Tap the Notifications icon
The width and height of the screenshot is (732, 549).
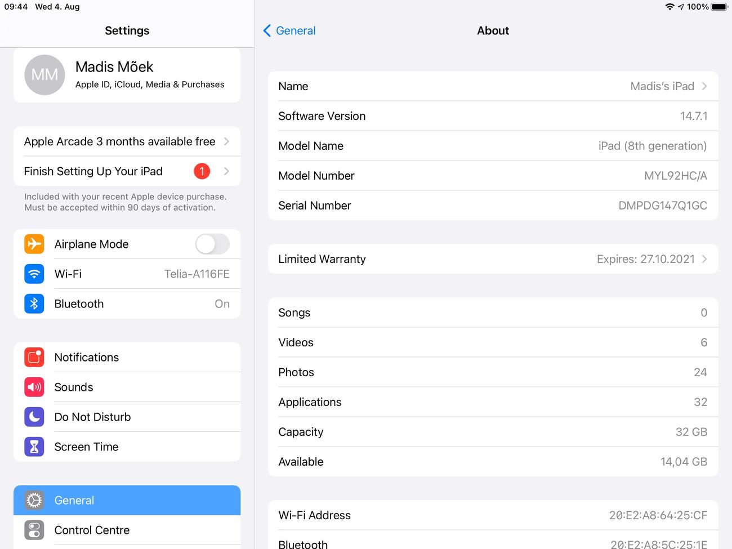pos(34,357)
